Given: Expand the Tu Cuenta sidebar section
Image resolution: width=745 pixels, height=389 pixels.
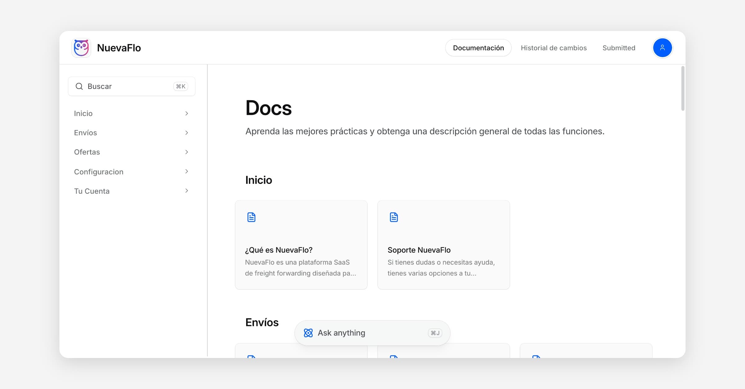Looking at the screenshot, I should tap(187, 191).
